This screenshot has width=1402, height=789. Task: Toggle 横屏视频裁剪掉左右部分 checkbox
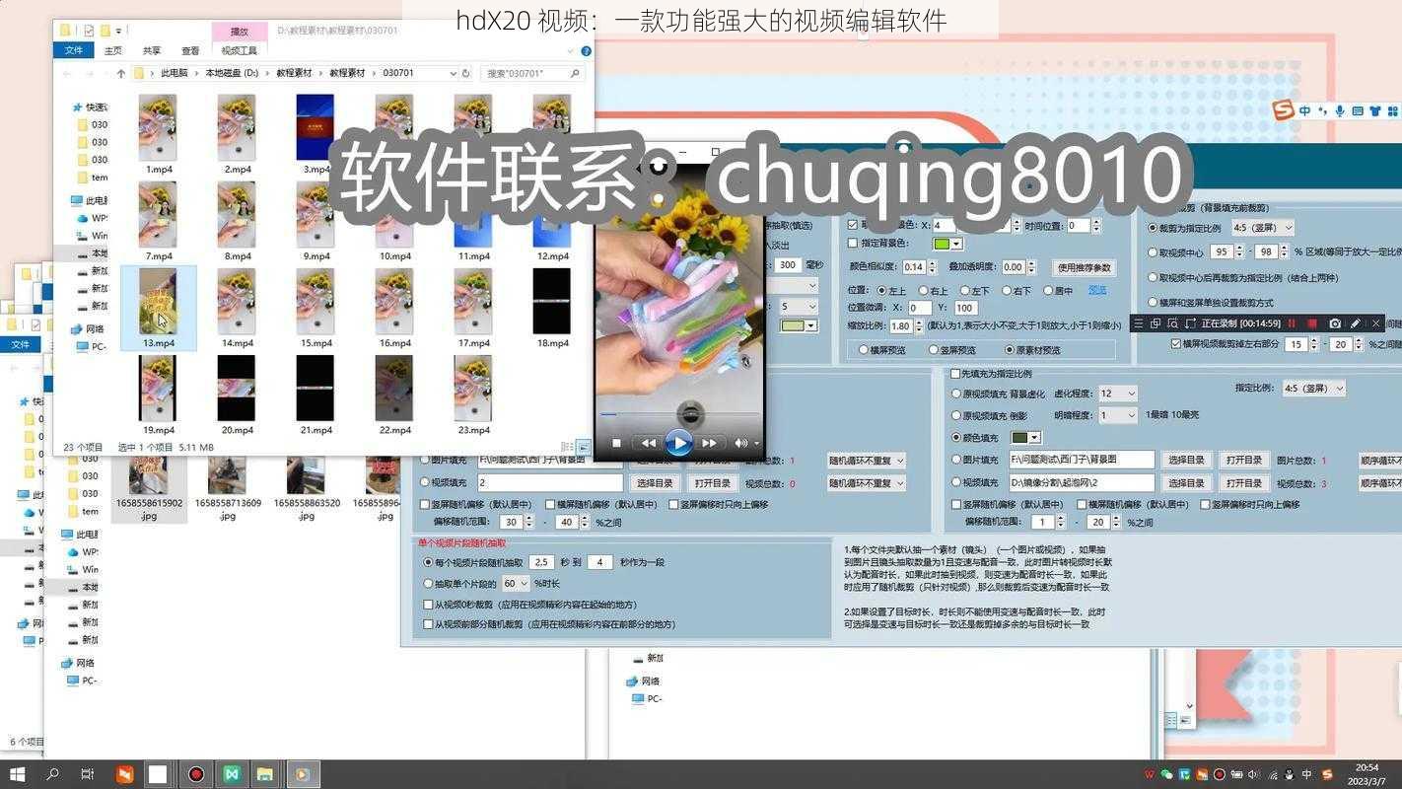click(x=1176, y=344)
